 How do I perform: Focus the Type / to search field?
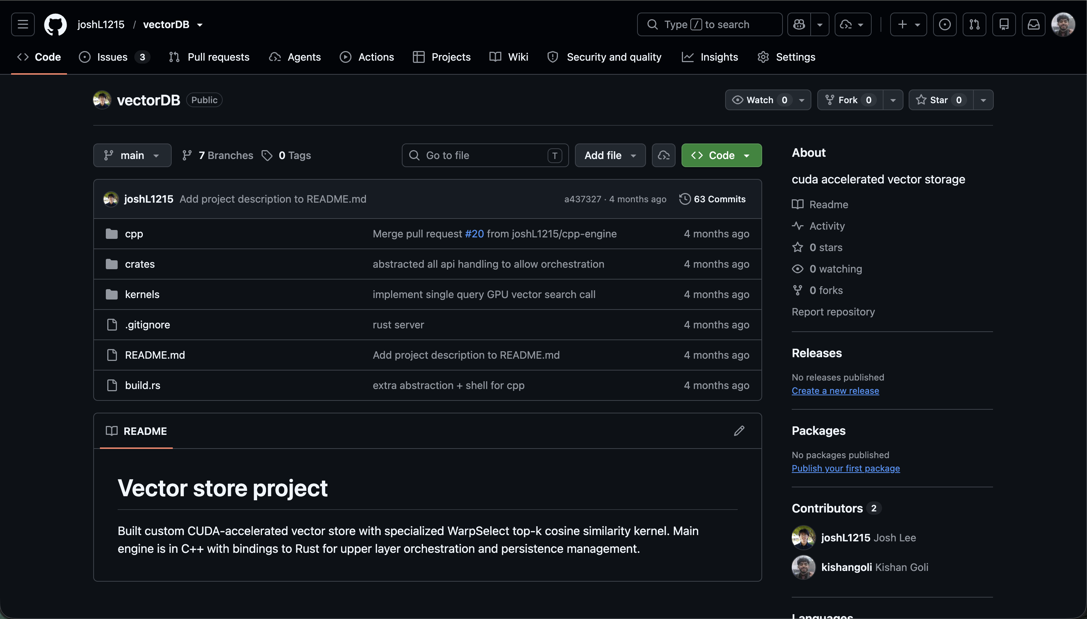tap(709, 24)
